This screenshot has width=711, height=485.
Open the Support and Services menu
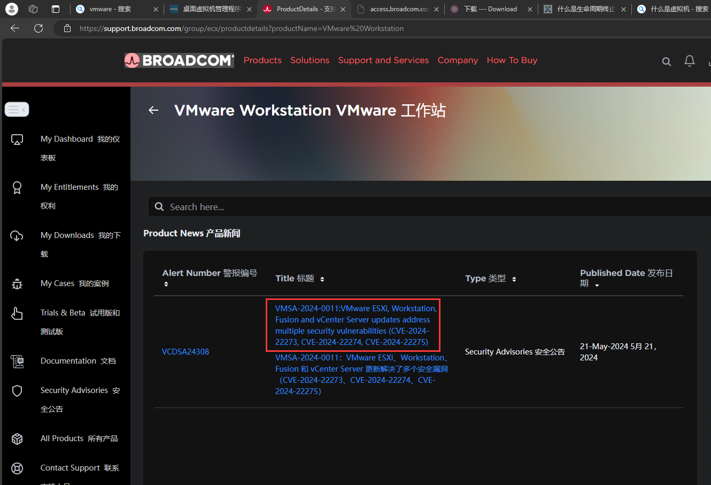383,60
